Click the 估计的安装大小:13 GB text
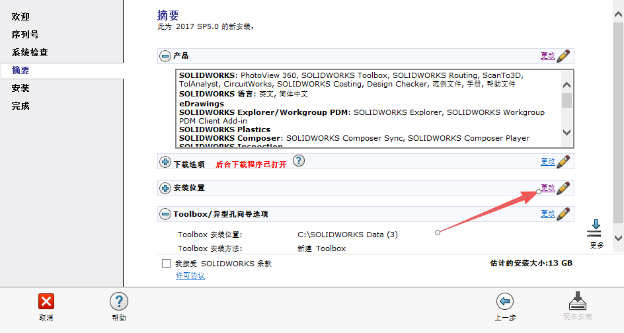Viewport: 624px width, 333px height. [531, 263]
